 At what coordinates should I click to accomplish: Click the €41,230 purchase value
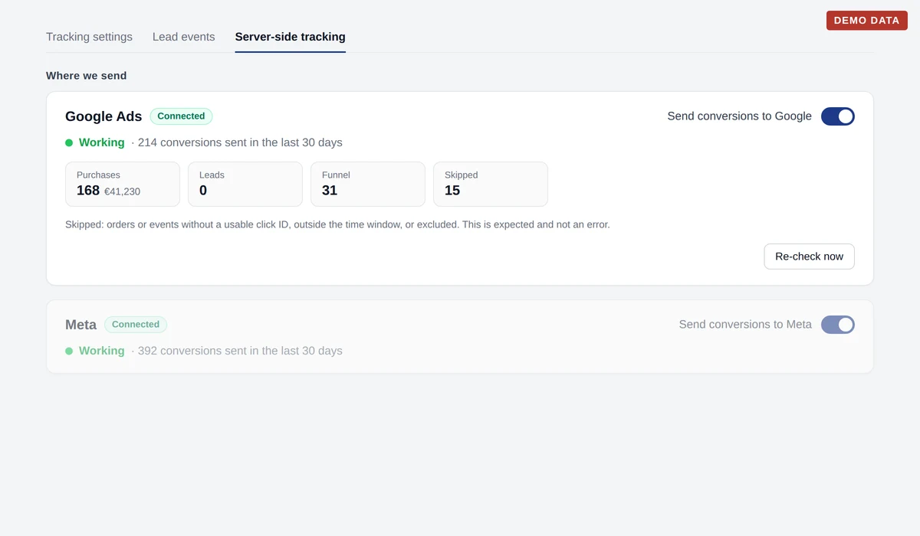tap(123, 191)
